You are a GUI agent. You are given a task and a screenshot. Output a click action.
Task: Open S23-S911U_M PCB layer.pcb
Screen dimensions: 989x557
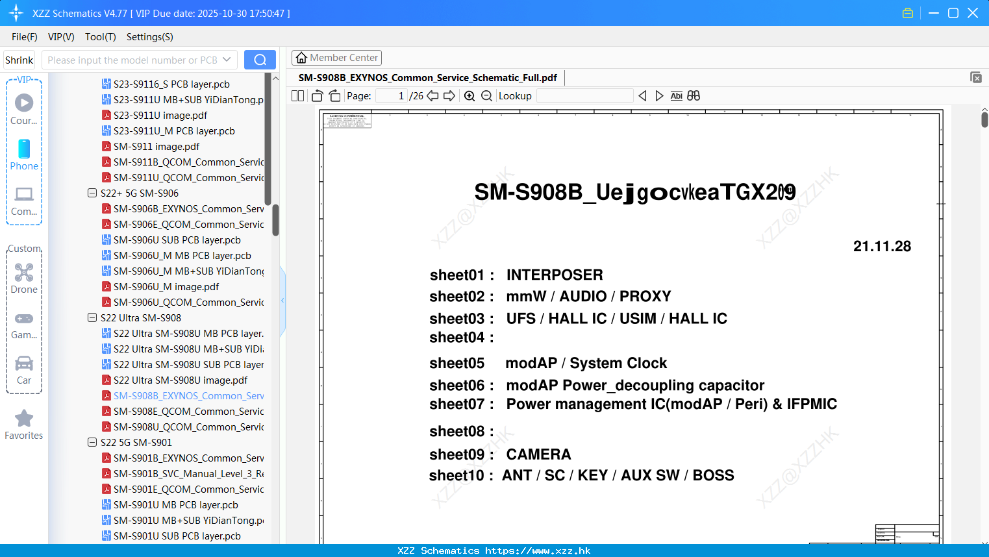pyautogui.click(x=168, y=130)
